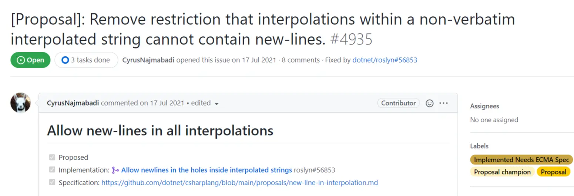Toggle the Implementation checkbox
This screenshot has height=196, width=574.
click(x=52, y=170)
